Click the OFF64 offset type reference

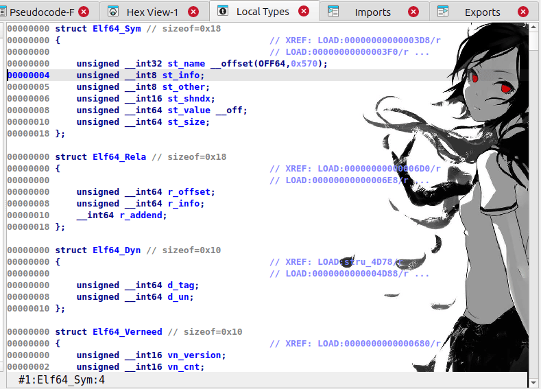[272, 64]
